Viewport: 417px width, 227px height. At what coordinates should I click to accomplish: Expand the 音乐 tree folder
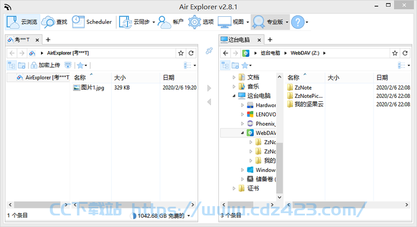234,87
